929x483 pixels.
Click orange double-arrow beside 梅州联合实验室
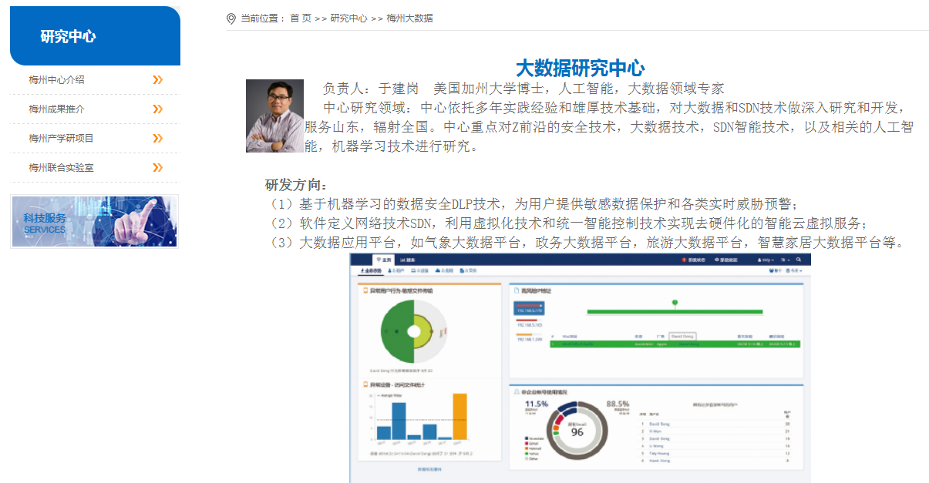(x=158, y=168)
